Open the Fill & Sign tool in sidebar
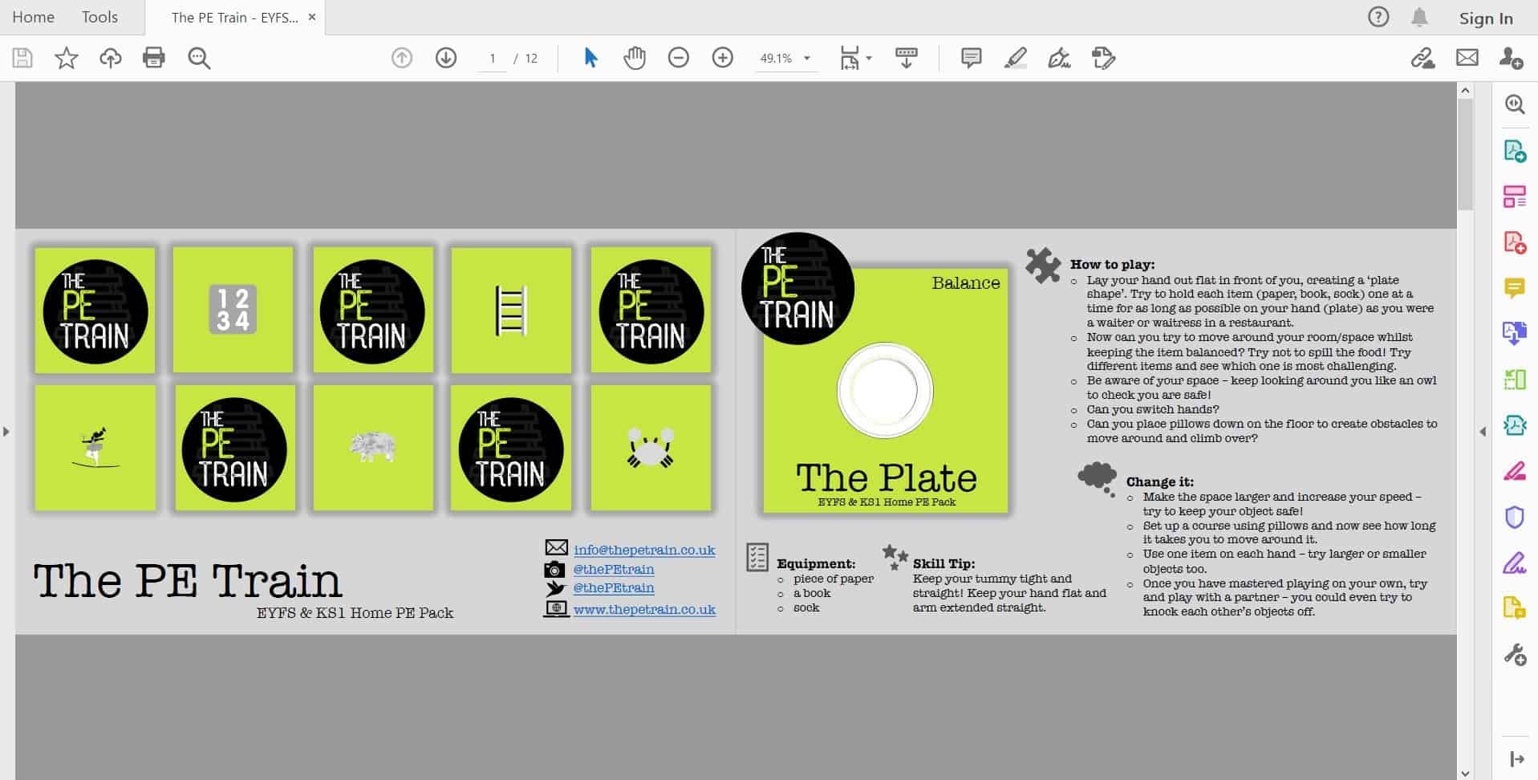 pos(1514,563)
